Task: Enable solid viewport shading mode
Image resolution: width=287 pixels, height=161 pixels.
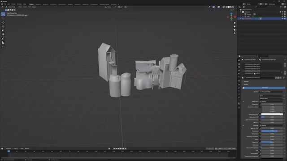Action: [x=229, y=7]
